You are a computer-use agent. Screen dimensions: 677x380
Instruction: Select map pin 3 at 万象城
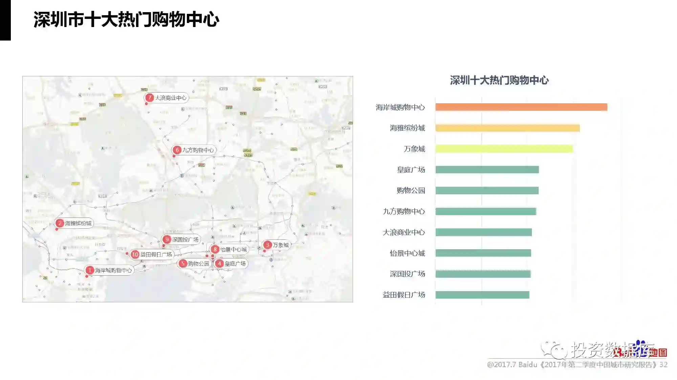[267, 245]
